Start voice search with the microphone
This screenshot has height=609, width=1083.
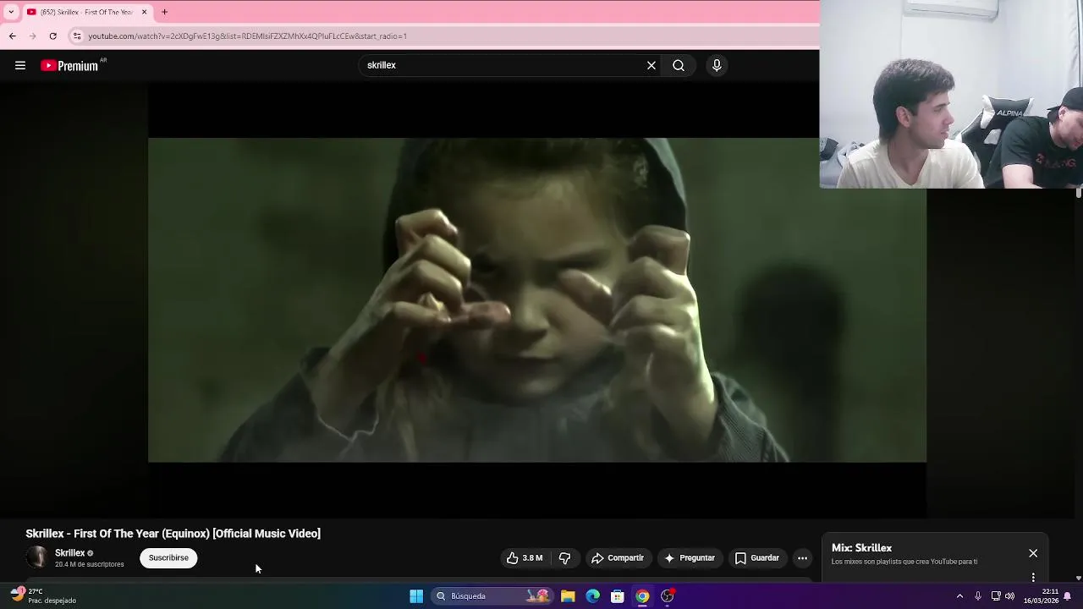click(x=717, y=65)
